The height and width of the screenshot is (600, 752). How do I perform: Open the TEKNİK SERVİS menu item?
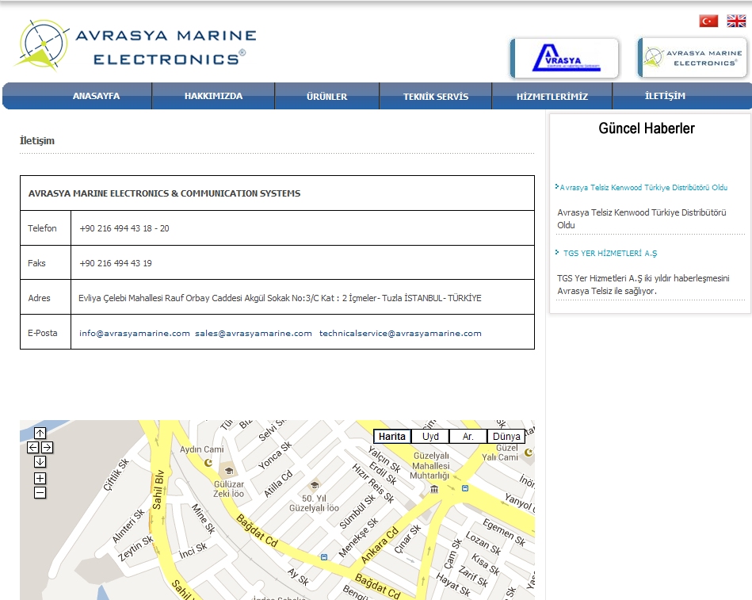coord(436,97)
